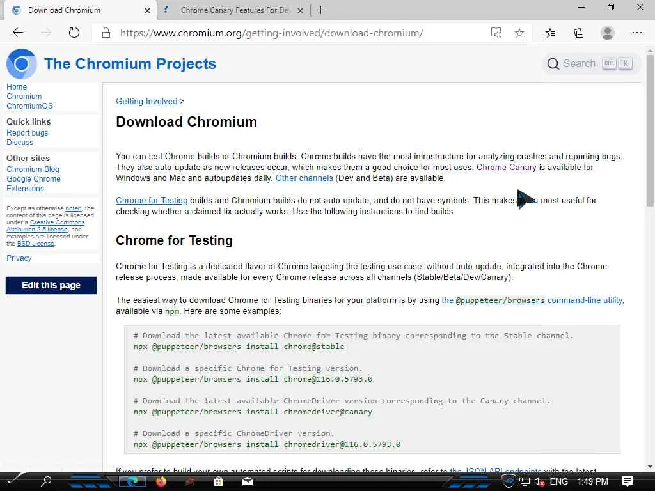Open the Google Chrome Extensions link
Screen dimensions: 655x491
click(x=33, y=183)
